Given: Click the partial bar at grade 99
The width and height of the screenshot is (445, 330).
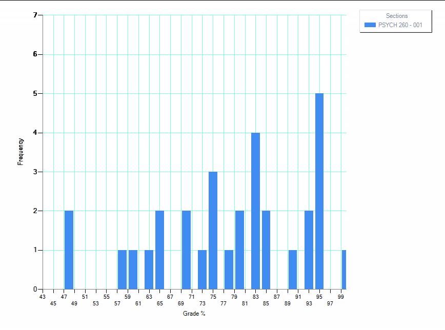Looking at the screenshot, I should click(x=344, y=270).
